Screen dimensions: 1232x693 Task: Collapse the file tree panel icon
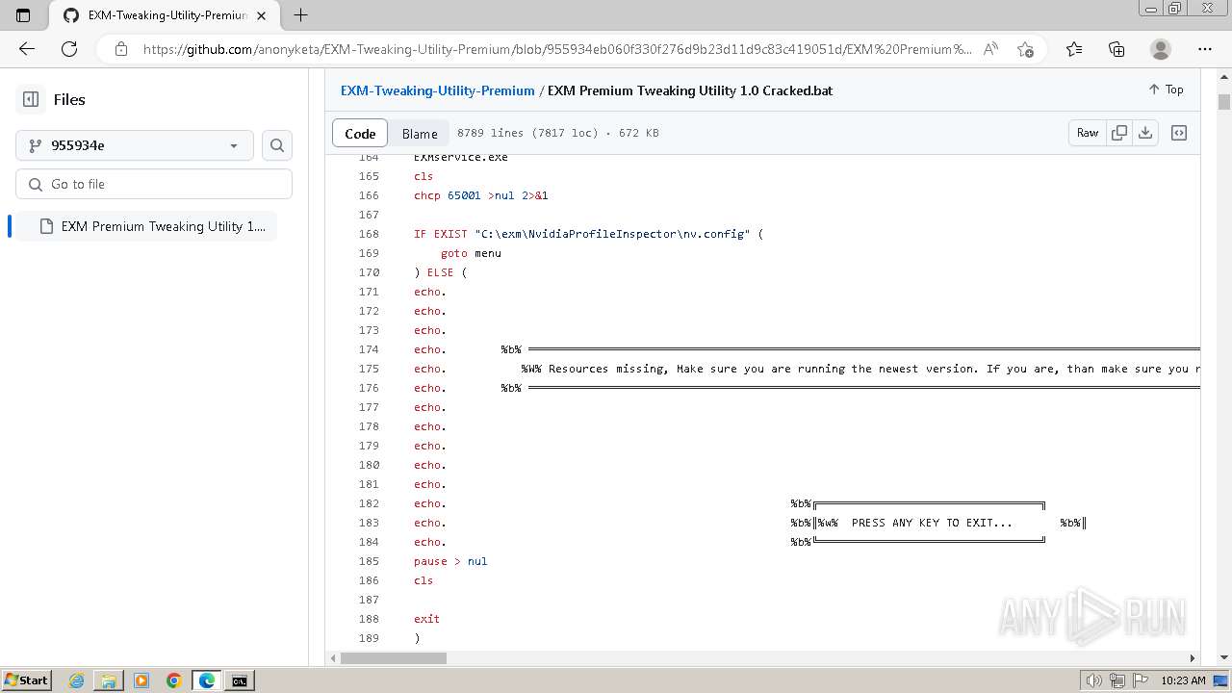point(31,99)
